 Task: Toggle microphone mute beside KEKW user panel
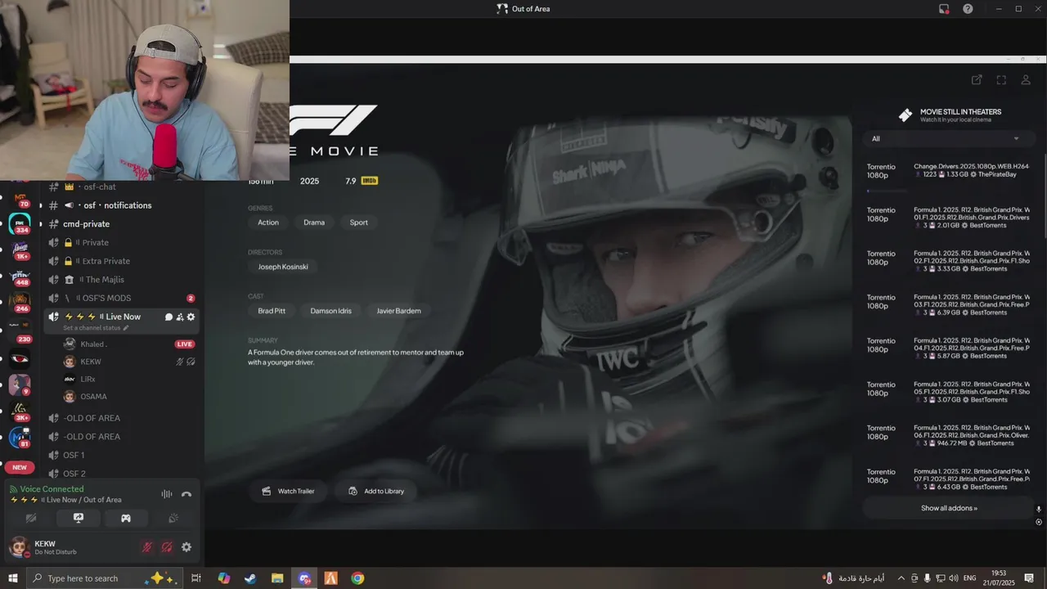[147, 547]
